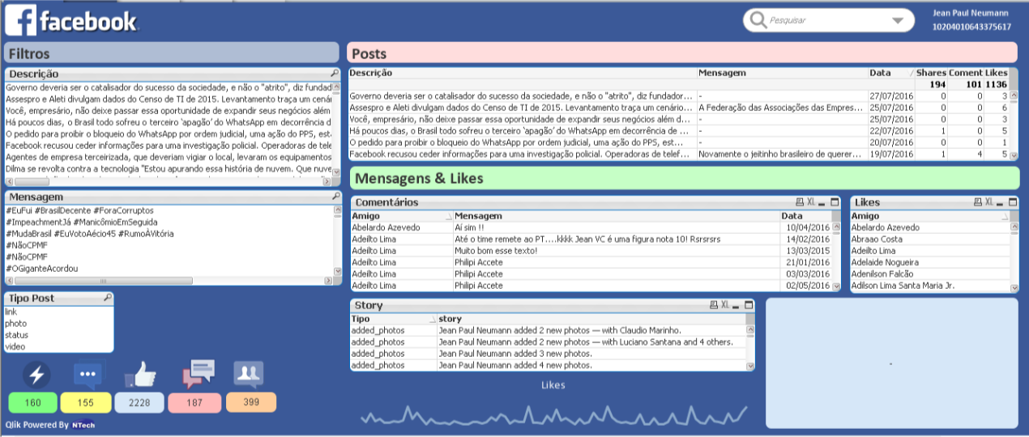Select Adelaide Nogueira in Likes table

(929, 262)
